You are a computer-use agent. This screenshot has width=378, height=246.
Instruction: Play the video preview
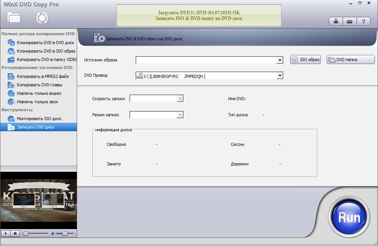tap(6, 233)
